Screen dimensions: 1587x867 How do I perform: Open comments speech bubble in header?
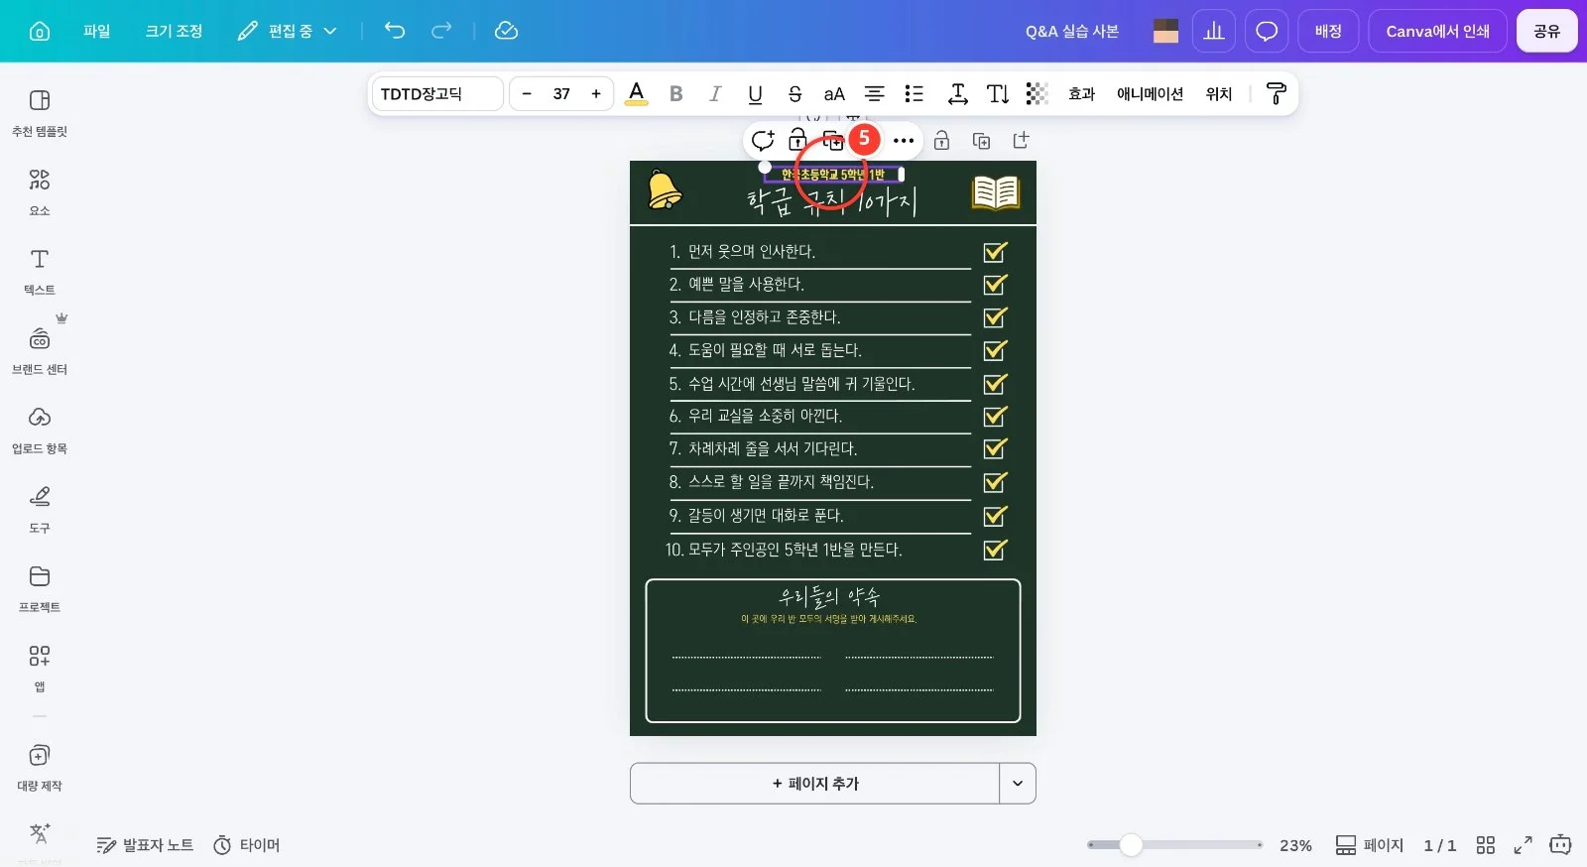pos(1267,31)
